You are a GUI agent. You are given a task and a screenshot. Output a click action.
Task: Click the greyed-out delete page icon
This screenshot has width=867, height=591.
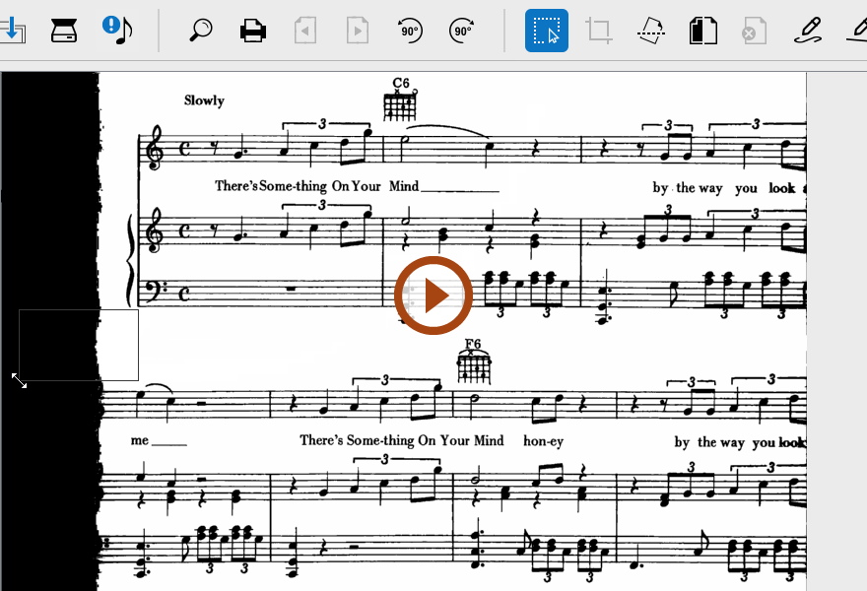(754, 31)
